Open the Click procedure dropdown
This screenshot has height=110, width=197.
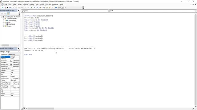(195, 11)
